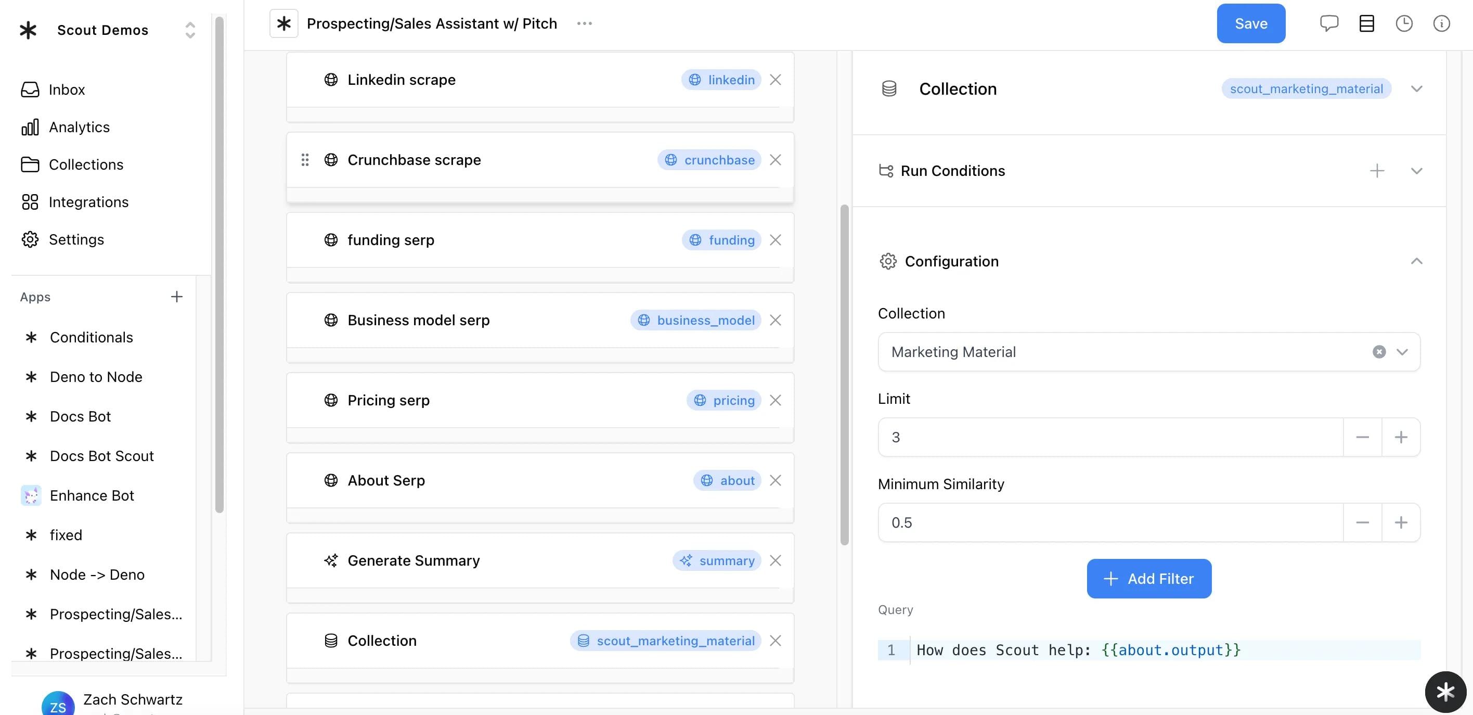Viewport: 1473px width, 715px height.
Task: Remove the Linkedin scrape block
Action: coord(776,80)
